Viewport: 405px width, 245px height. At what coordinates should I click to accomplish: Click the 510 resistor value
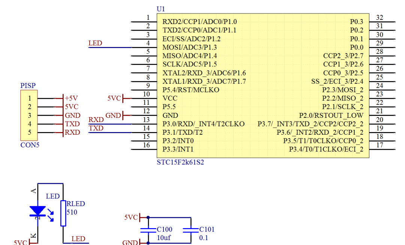(x=72, y=212)
